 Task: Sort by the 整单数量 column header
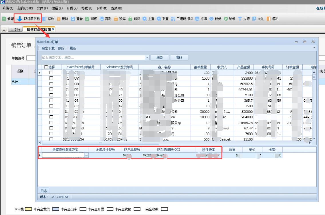(201, 67)
